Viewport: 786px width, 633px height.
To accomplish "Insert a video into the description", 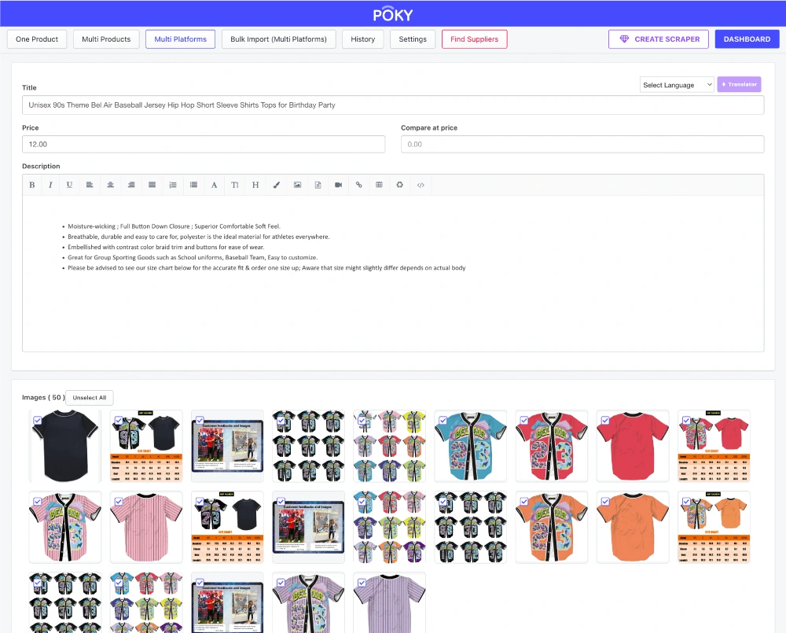I will (338, 185).
